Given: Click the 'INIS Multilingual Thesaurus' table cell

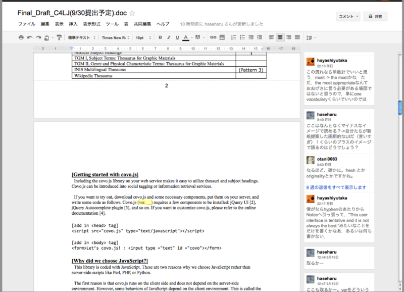Looking at the screenshot, I should (x=154, y=70).
